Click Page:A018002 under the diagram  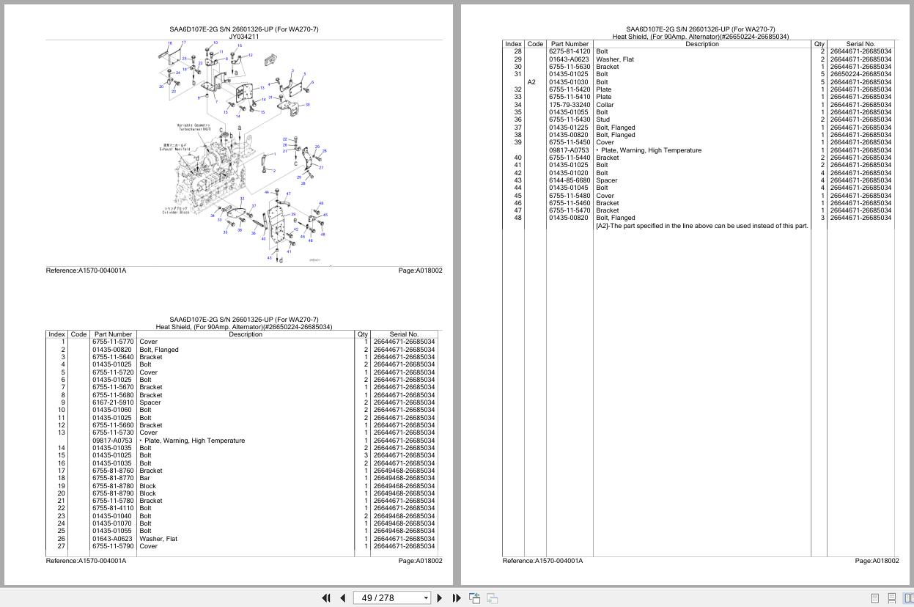pyautogui.click(x=420, y=271)
